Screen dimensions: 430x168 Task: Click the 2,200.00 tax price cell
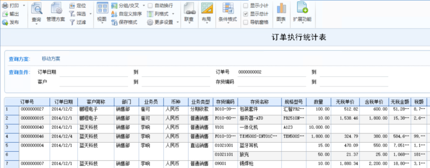(x=374, y=164)
